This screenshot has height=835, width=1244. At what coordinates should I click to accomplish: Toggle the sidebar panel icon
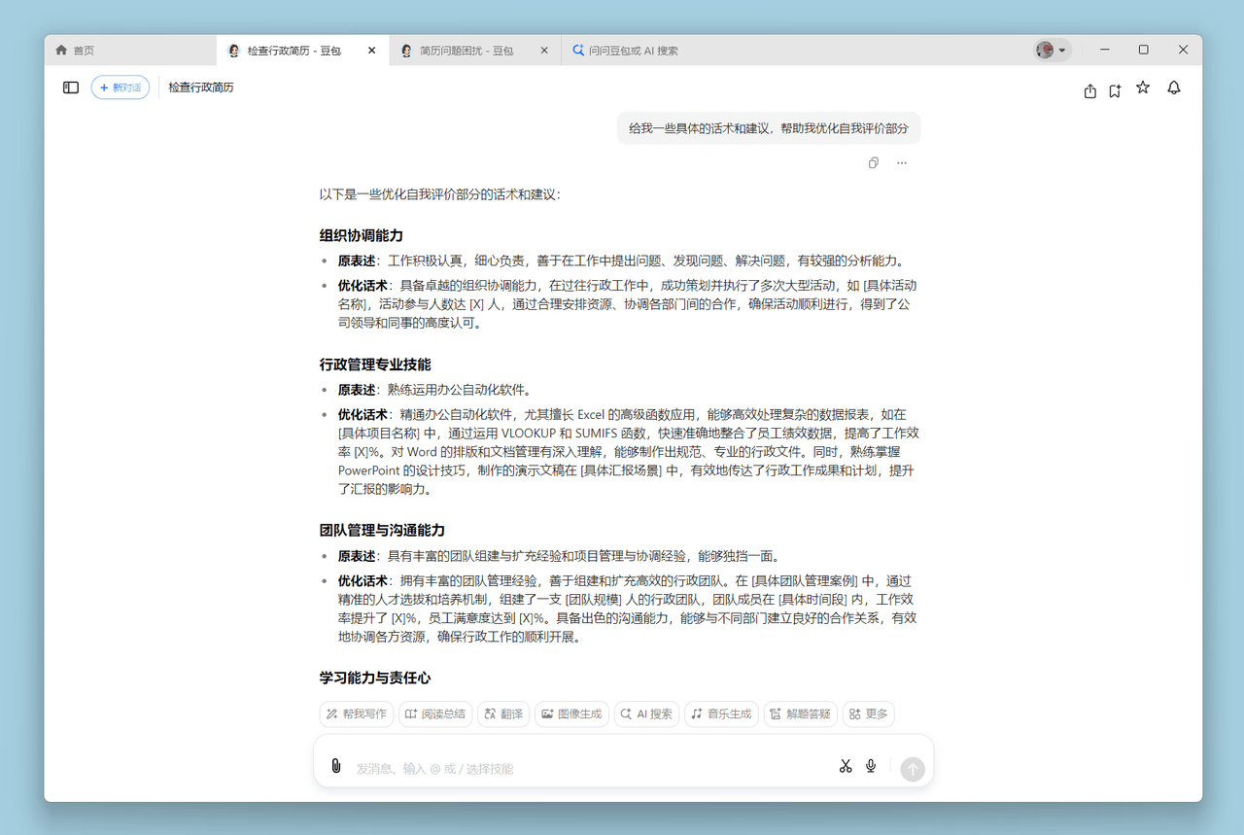[71, 87]
